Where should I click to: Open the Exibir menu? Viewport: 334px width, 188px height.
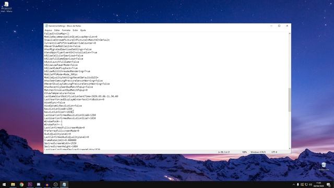pos(75,30)
